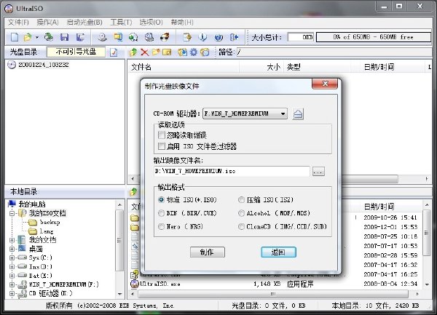437x315 pixels.
Task: Select the CloneCD (.IMG/.CCD/.SUB) output format
Action: [241, 226]
